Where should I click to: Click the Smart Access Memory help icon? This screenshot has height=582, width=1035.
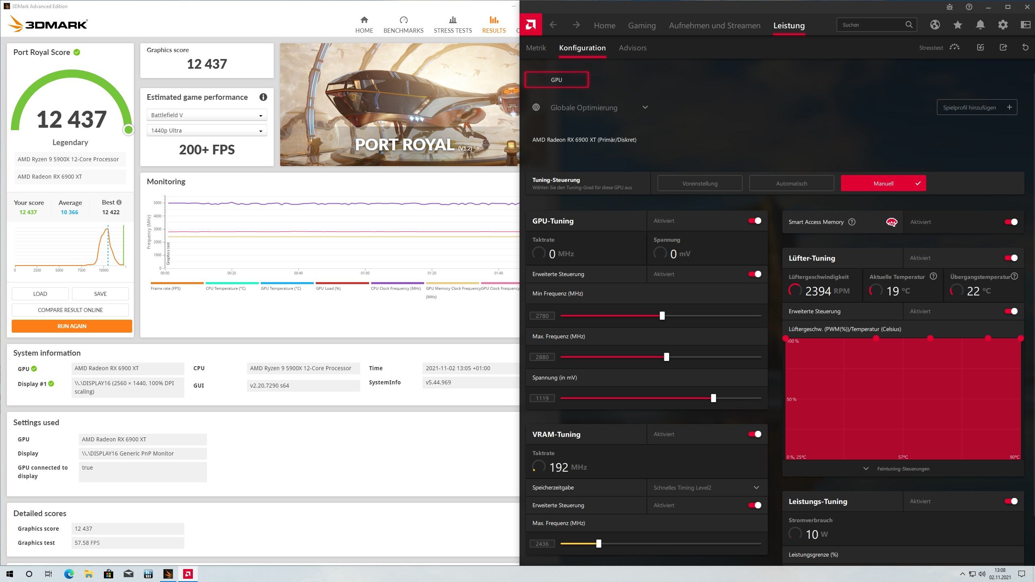click(852, 222)
